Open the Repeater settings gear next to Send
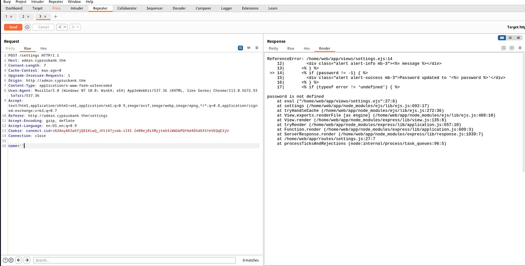This screenshot has width=525, height=266. (x=27, y=27)
